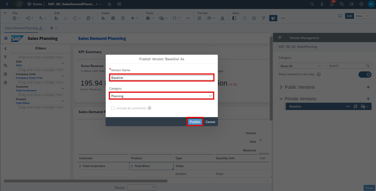The image size is (376, 191).
Task: Tick the 'Include all comments' checkbox
Action: [113, 108]
